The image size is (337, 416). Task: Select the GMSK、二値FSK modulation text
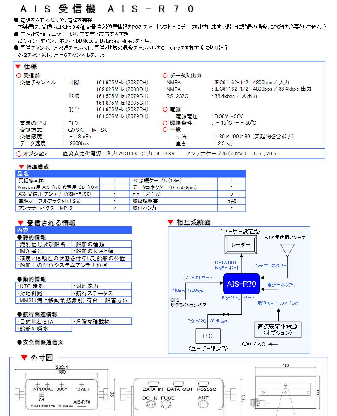tap(87, 130)
